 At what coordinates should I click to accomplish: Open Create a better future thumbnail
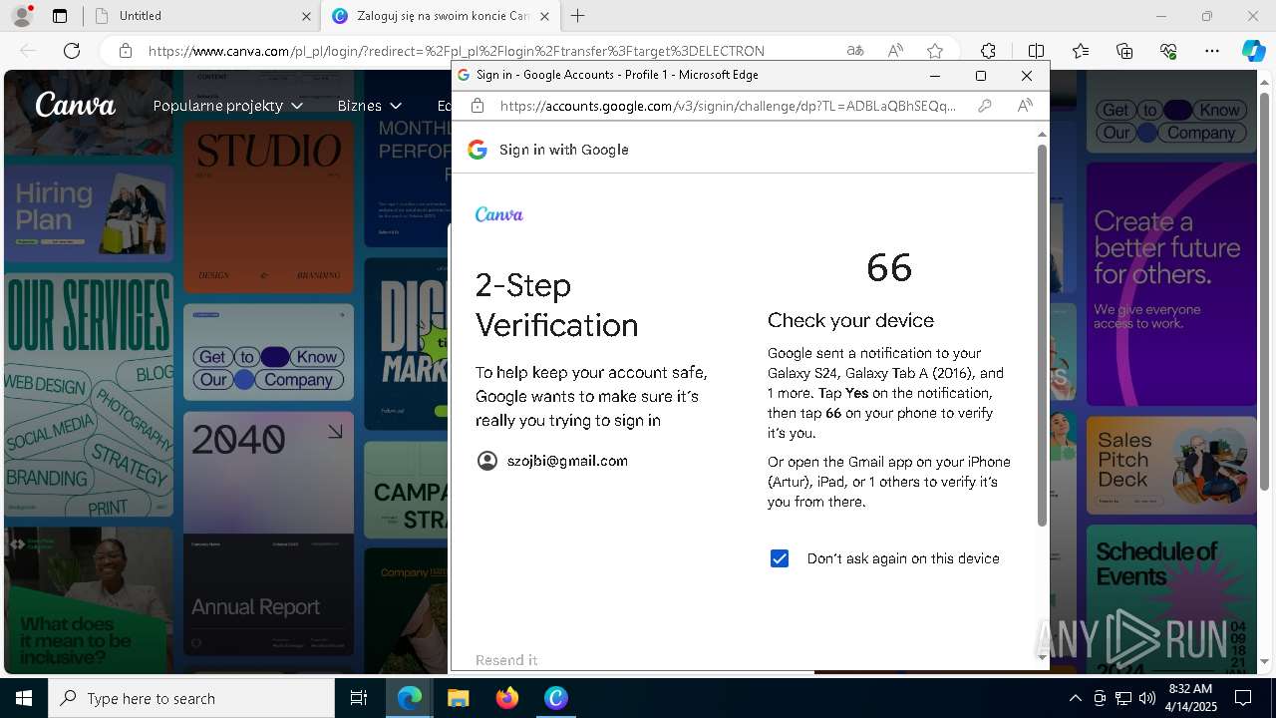[x=1171, y=283]
